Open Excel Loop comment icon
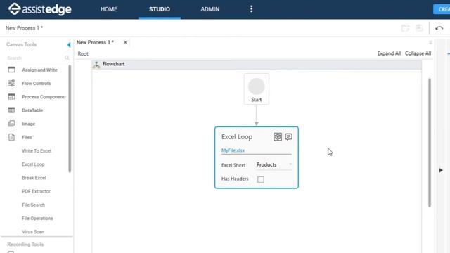 (x=288, y=136)
